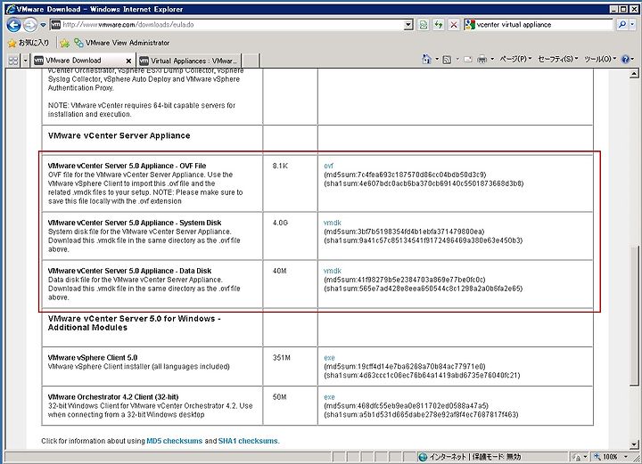
Task: Click the Home icon in command bar
Action: [426, 60]
